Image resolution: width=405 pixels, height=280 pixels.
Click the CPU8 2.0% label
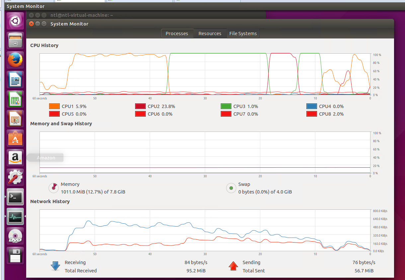click(x=331, y=114)
